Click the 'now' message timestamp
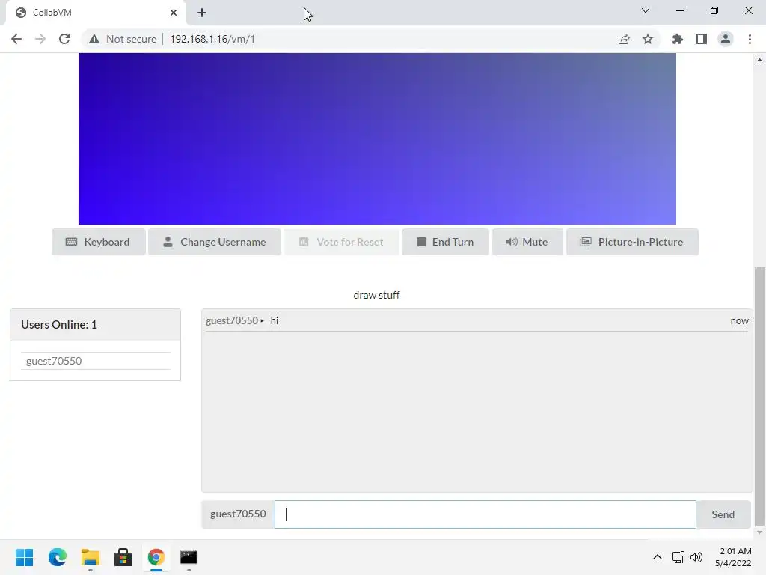This screenshot has width=766, height=575. click(739, 320)
